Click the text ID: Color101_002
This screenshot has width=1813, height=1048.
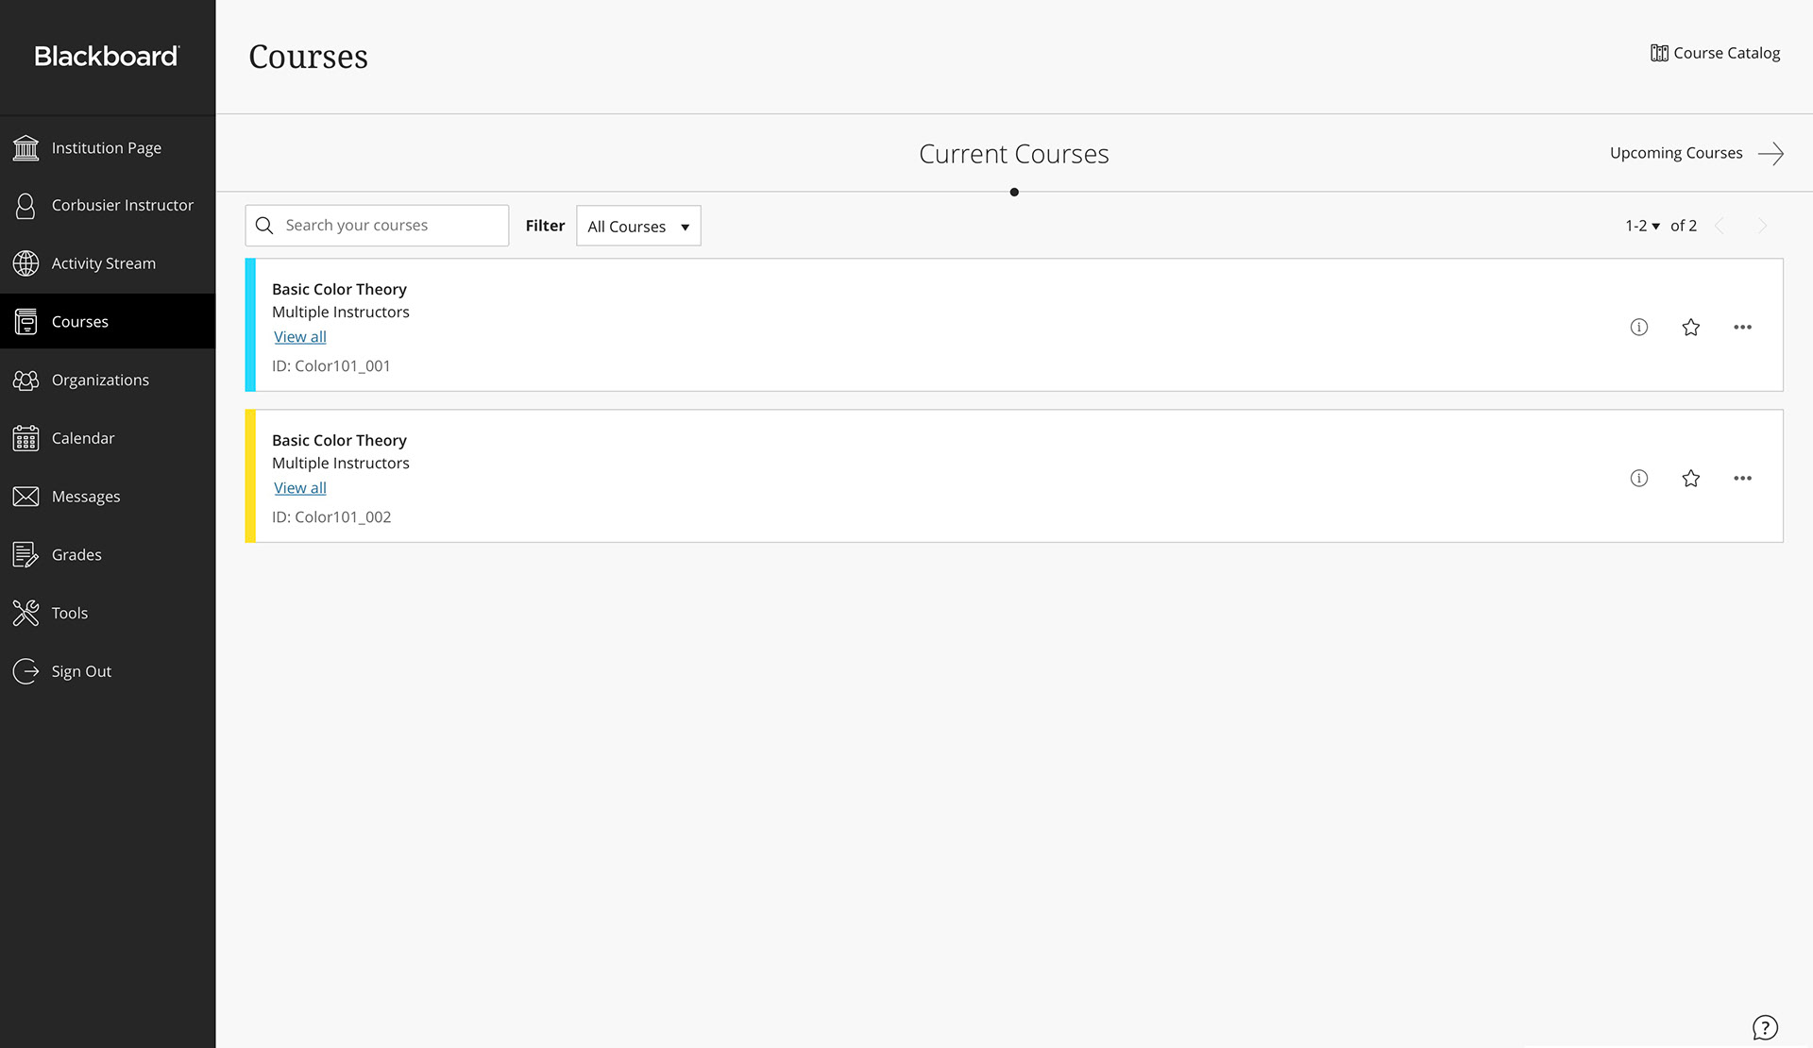(x=331, y=517)
